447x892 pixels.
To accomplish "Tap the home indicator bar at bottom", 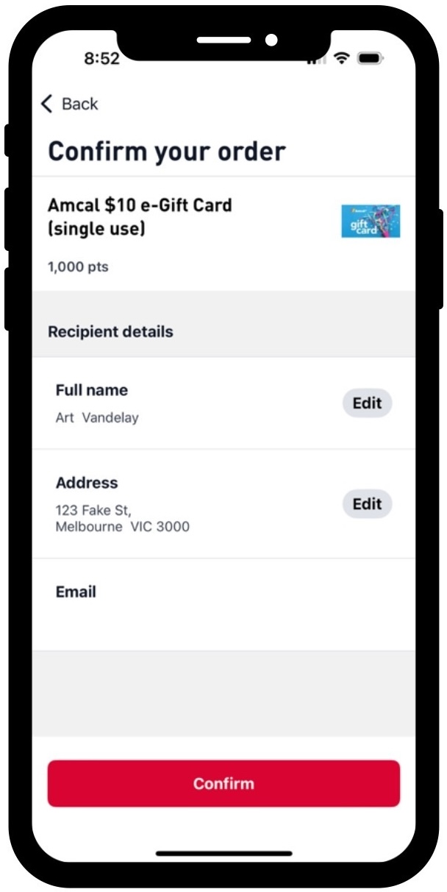I will click(223, 854).
